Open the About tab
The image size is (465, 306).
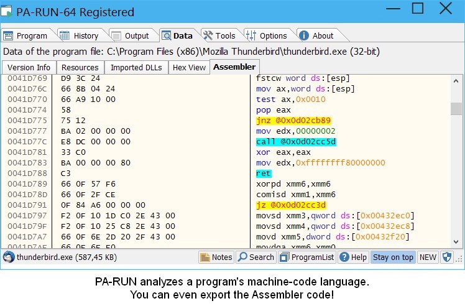(316, 35)
